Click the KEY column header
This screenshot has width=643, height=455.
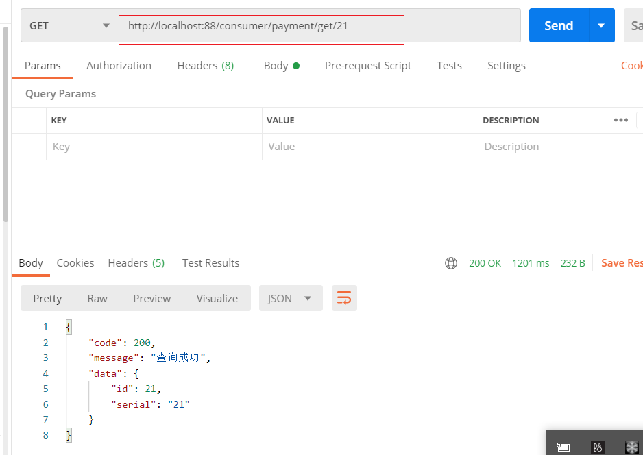coord(59,120)
